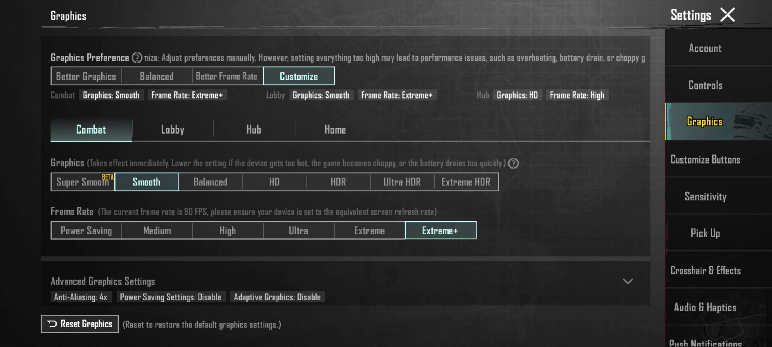Select Super Smooth BETA graphics quality
Screen dimensions: 772x347
(x=83, y=182)
